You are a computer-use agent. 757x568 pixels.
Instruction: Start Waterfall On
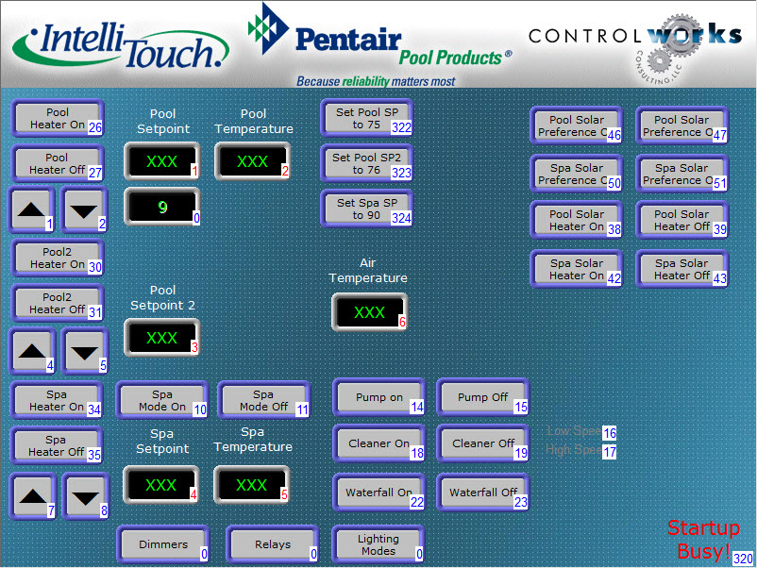(379, 493)
